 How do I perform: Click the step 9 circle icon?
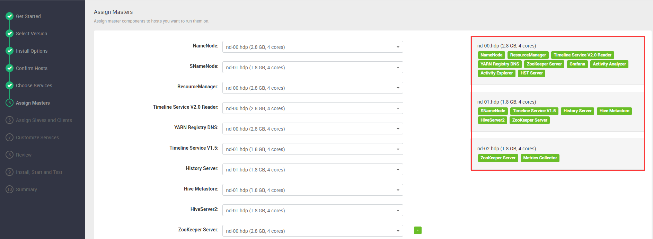tap(10, 172)
